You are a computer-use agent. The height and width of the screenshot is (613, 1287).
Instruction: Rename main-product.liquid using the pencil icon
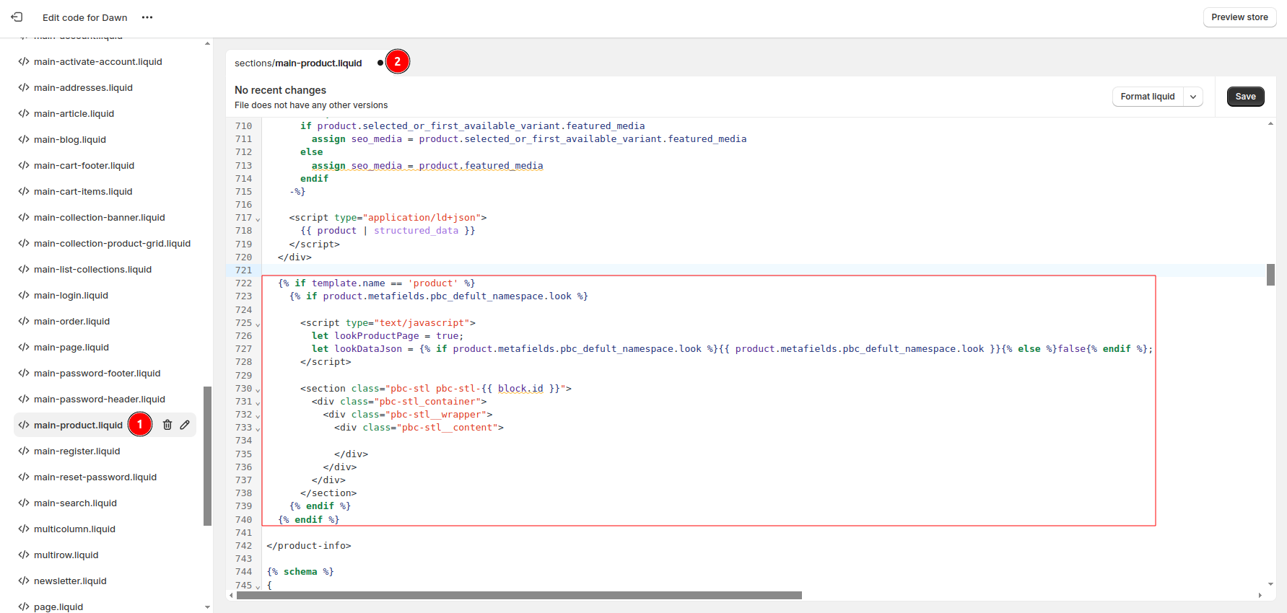click(x=185, y=425)
